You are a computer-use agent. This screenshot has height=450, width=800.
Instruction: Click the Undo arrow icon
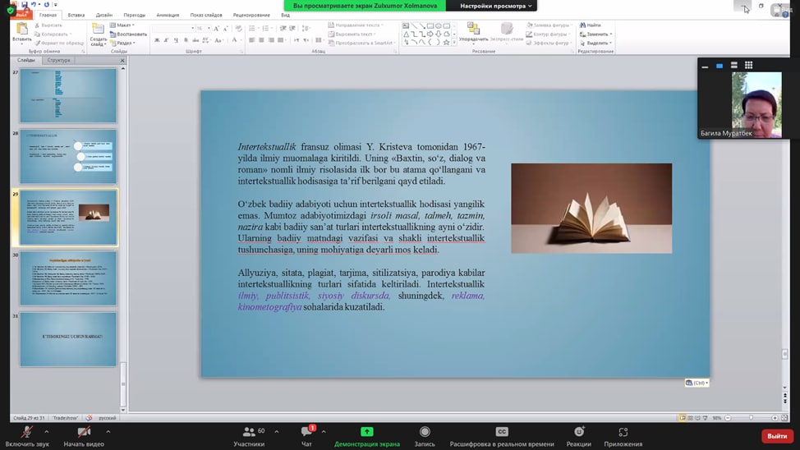(34, 5)
